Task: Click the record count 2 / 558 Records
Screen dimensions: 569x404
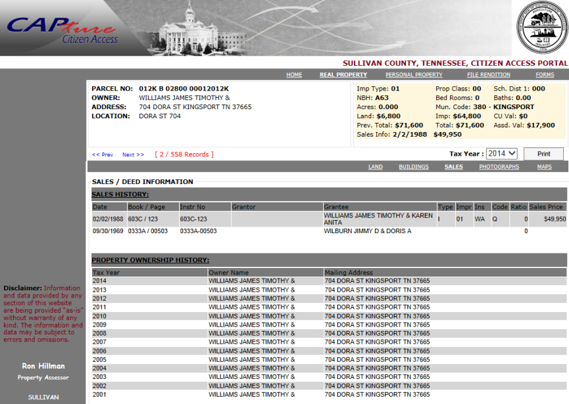Action: (x=184, y=154)
